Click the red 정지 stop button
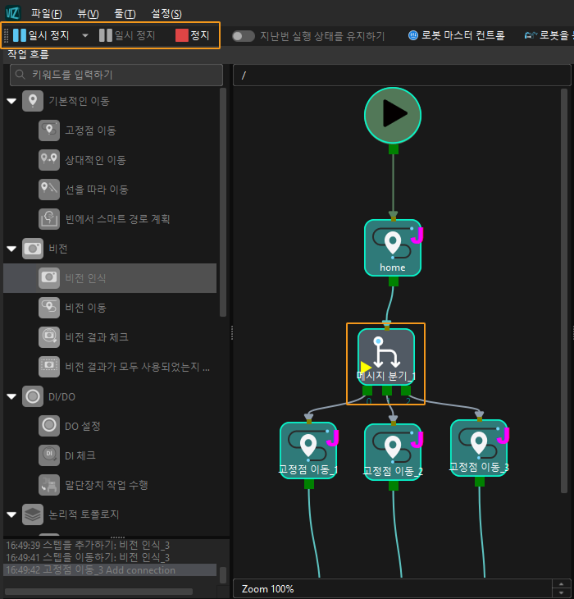The height and width of the screenshot is (599, 574). click(x=193, y=35)
